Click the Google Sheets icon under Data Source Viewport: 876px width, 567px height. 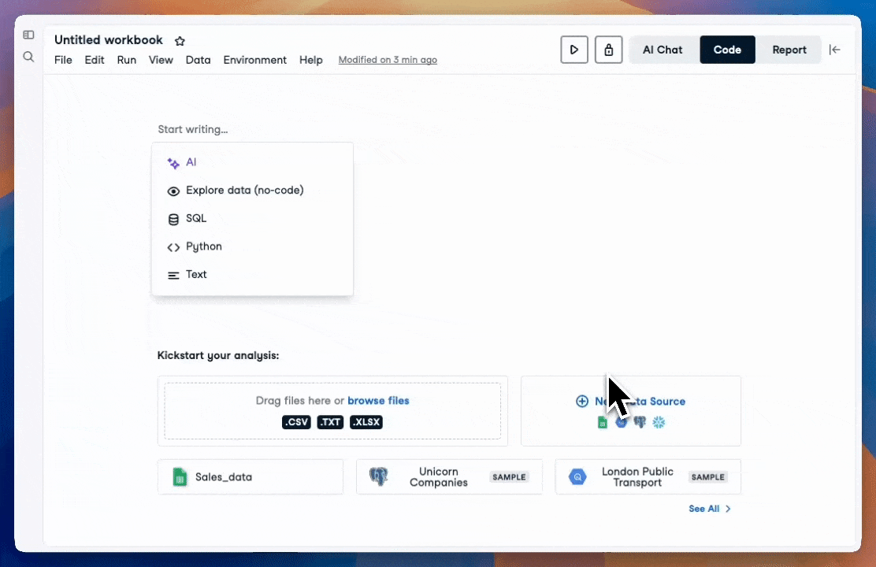point(602,422)
